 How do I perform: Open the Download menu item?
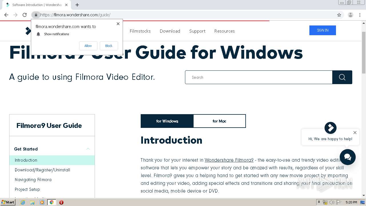[x=170, y=31]
